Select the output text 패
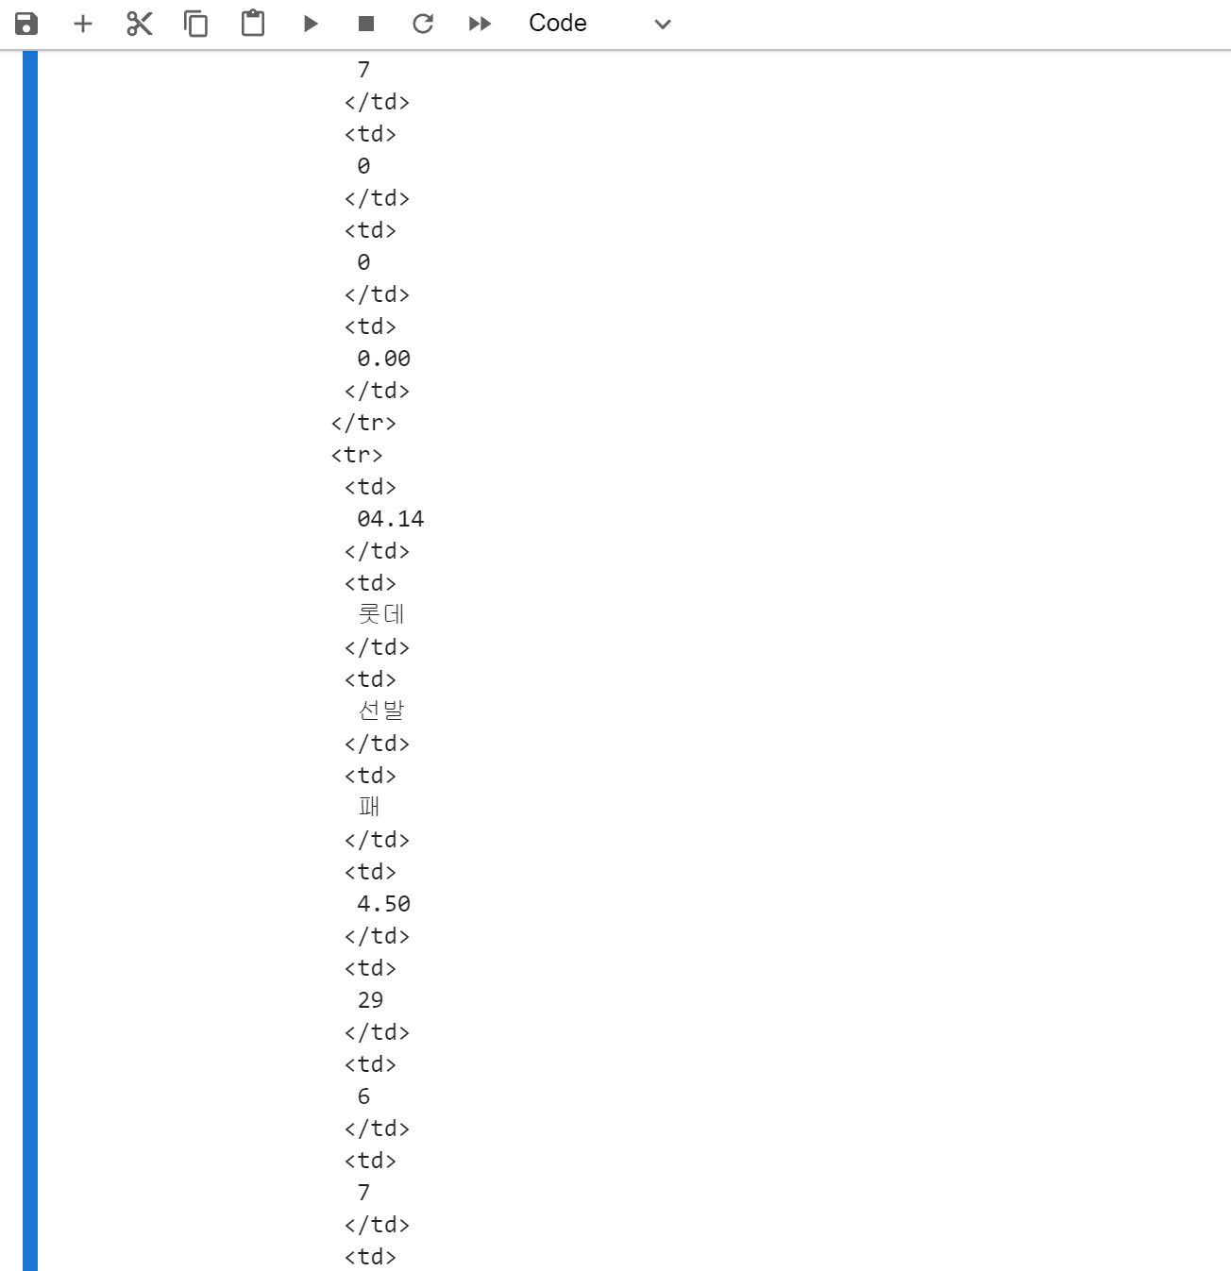 pos(369,807)
